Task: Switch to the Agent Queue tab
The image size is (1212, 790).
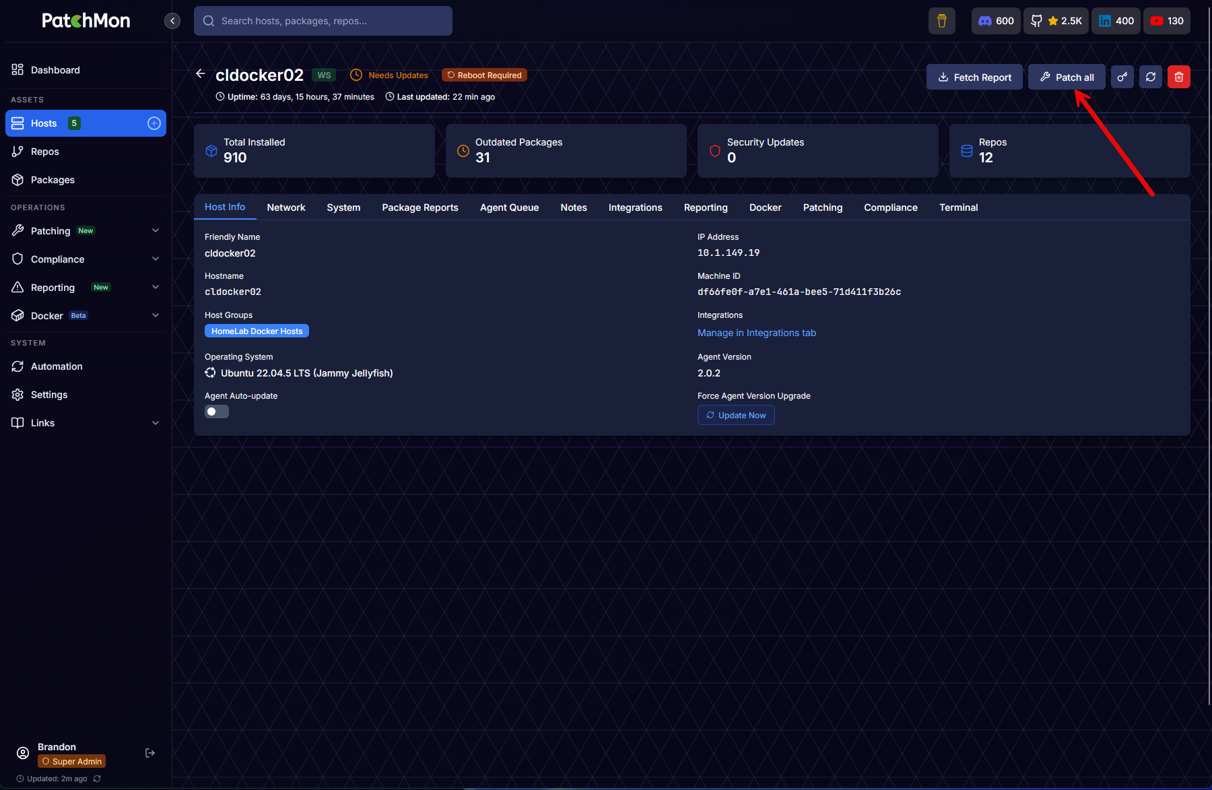Action: click(x=509, y=207)
